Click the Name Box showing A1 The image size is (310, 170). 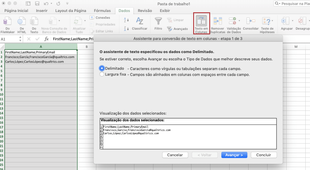(x=9, y=39)
